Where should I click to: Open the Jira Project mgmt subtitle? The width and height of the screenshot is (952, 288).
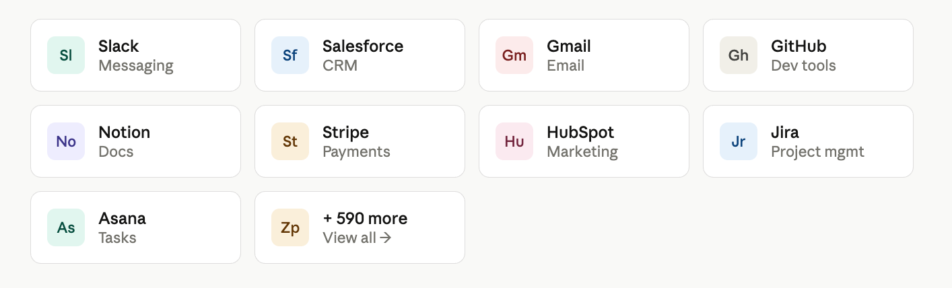(817, 152)
